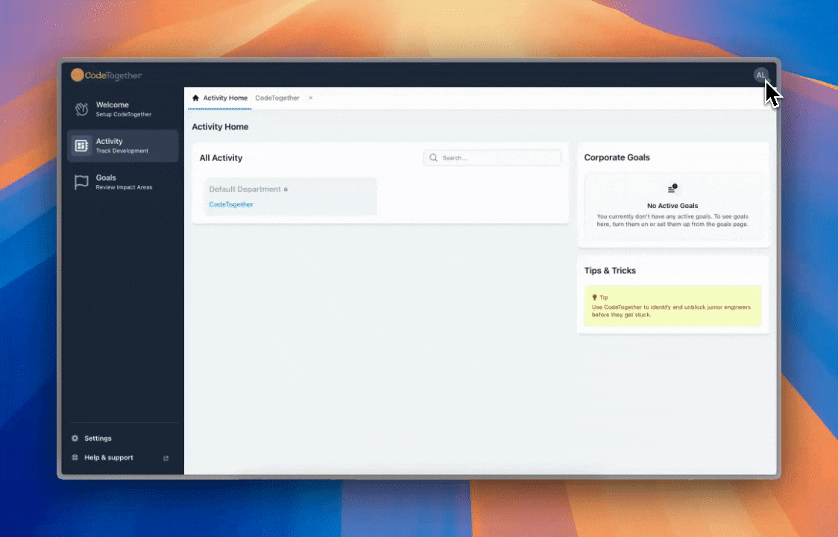
Task: Open the CodeTogether link under Default Department
Action: click(x=231, y=204)
